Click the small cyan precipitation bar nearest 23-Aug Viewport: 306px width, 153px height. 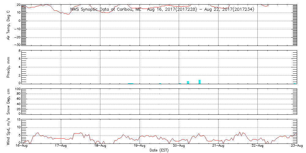[295, 83]
